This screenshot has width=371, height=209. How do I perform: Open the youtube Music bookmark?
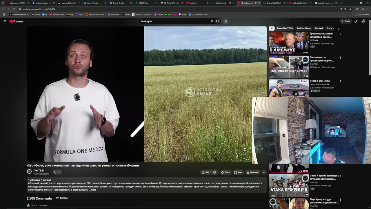click(x=57, y=14)
